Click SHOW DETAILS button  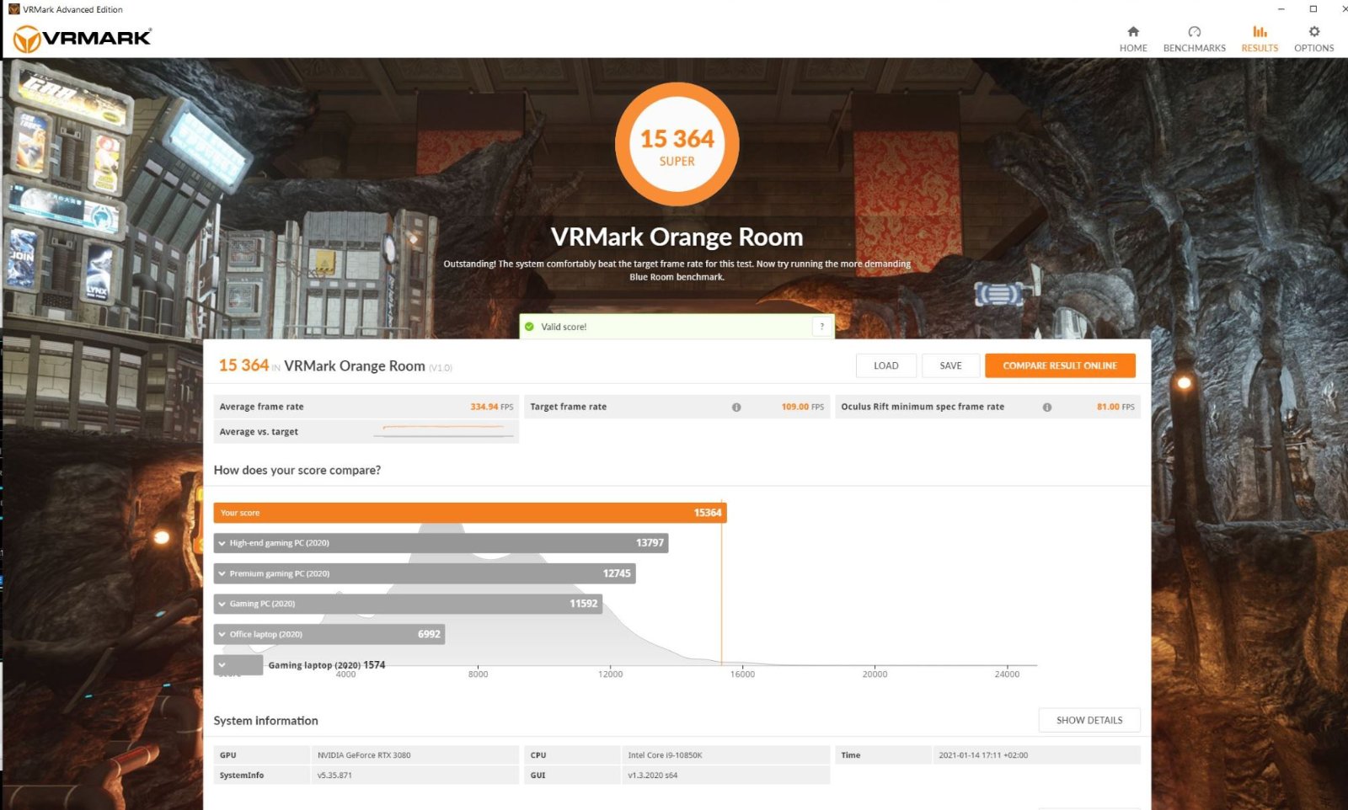click(1089, 720)
